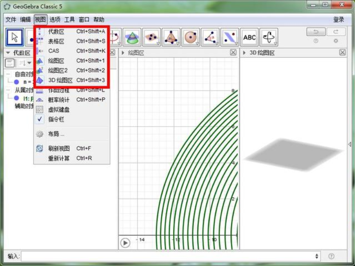The image size is (355, 266).
Task: Toggle 代数区 view in menu
Action: [72, 31]
